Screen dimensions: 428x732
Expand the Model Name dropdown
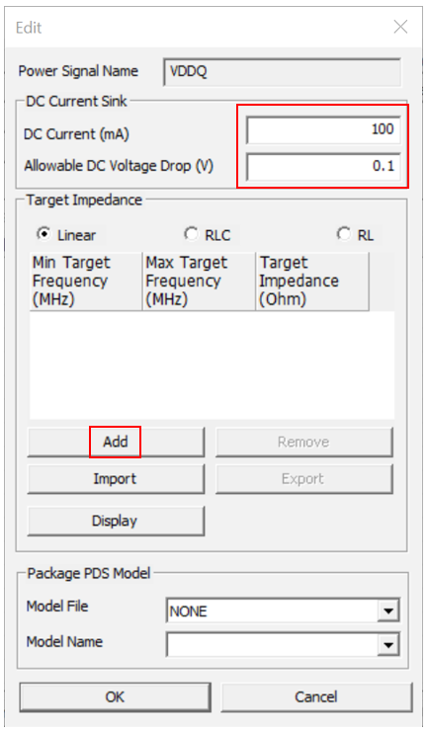coord(388,645)
